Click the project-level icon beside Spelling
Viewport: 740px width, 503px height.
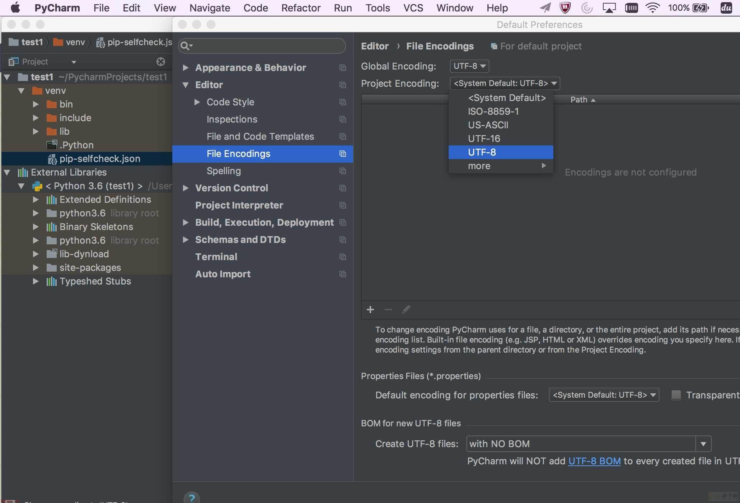tap(343, 171)
